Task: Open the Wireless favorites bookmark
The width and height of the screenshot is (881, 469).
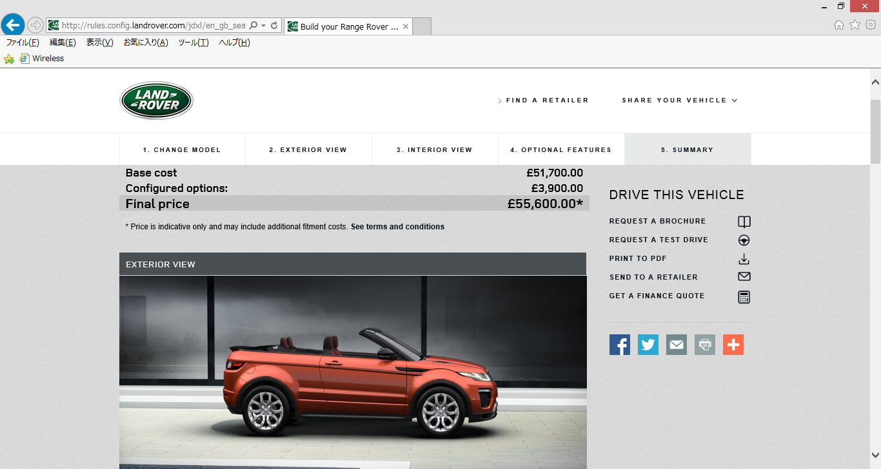Action: (42, 59)
